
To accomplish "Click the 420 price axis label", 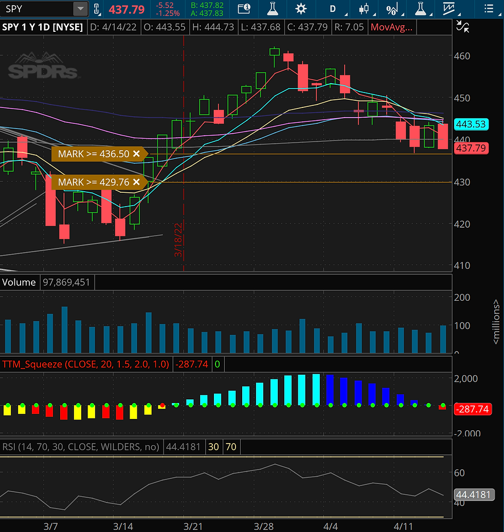I will click(x=462, y=224).
